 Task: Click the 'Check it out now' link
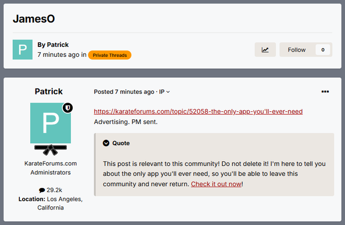click(216, 184)
